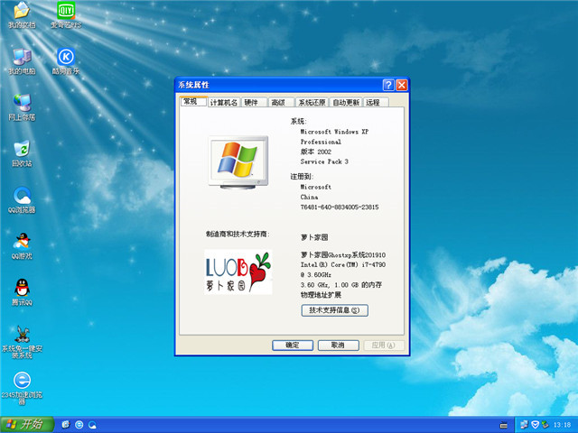Click the Windows XP monitor logo image
This screenshot has height=433, width=578.
(238, 162)
